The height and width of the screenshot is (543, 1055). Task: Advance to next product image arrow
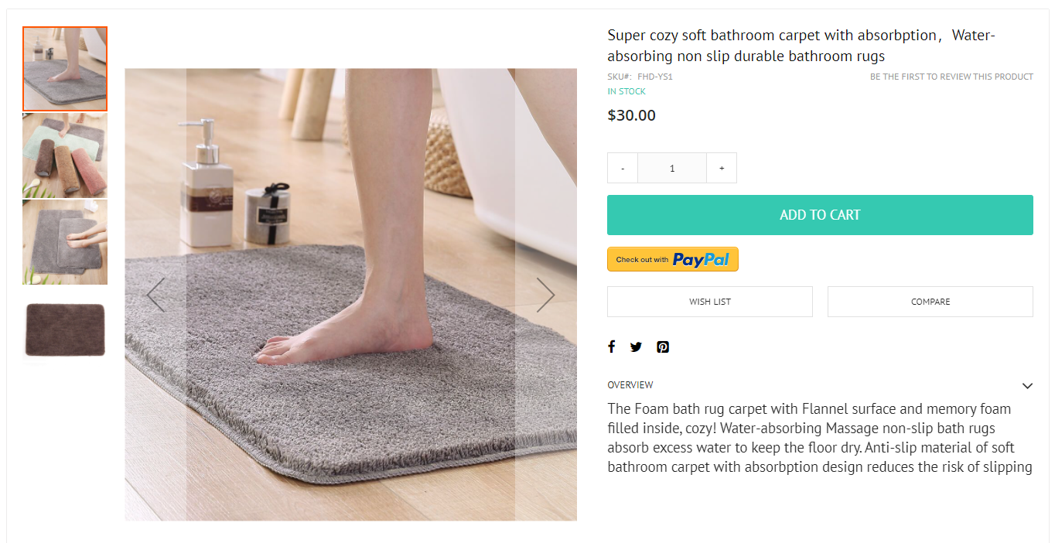(546, 295)
